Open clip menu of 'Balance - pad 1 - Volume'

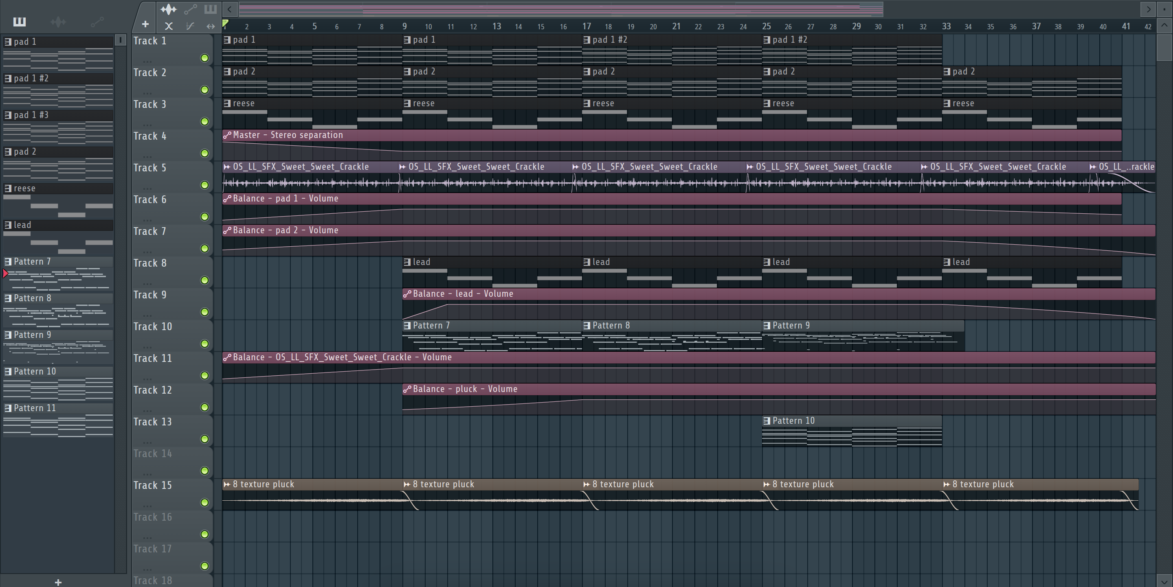227,199
